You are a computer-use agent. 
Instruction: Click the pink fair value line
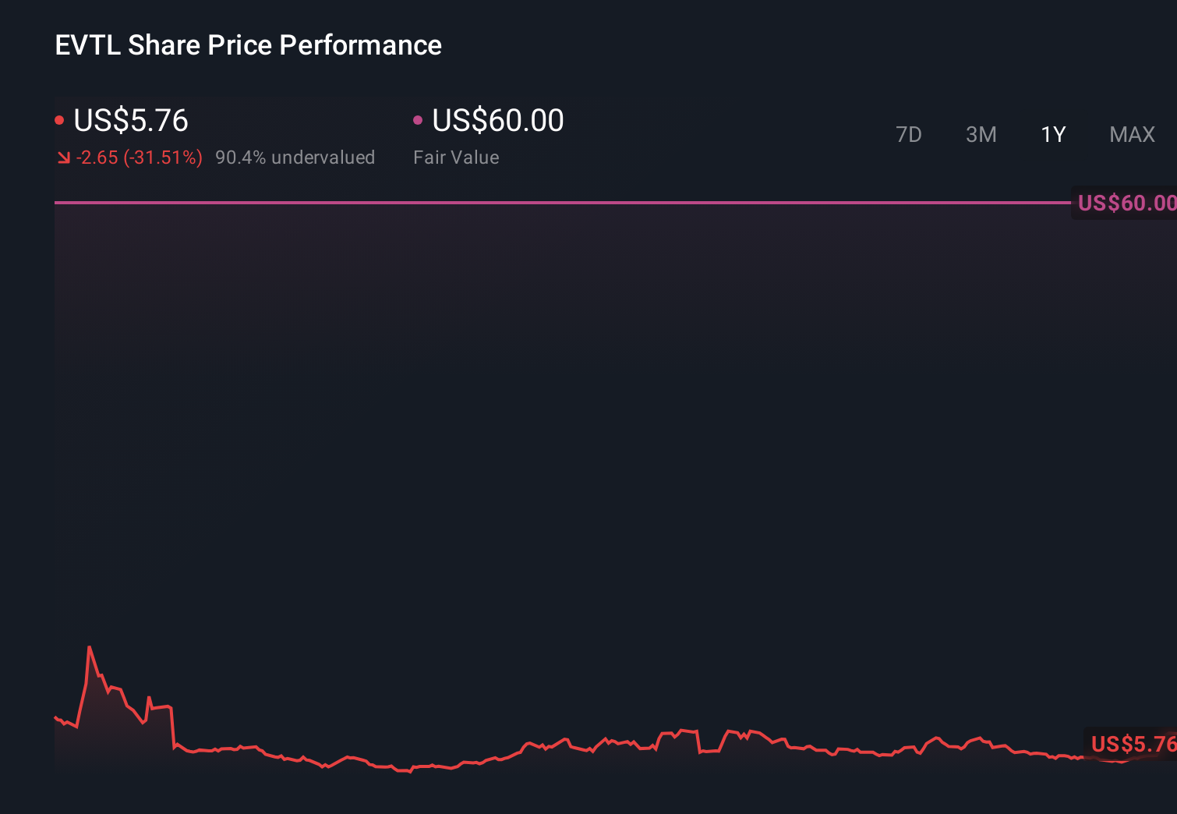point(546,202)
